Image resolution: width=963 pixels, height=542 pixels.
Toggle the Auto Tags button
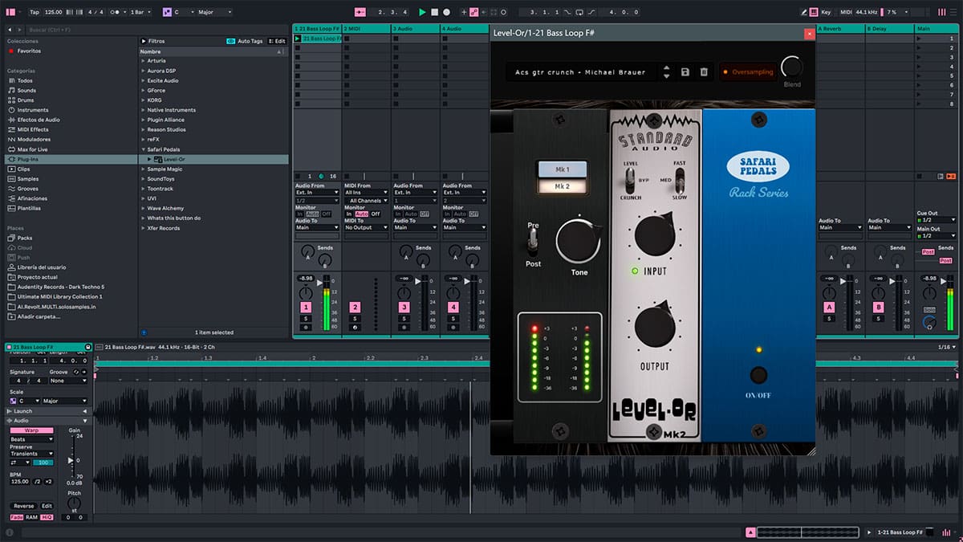point(245,41)
